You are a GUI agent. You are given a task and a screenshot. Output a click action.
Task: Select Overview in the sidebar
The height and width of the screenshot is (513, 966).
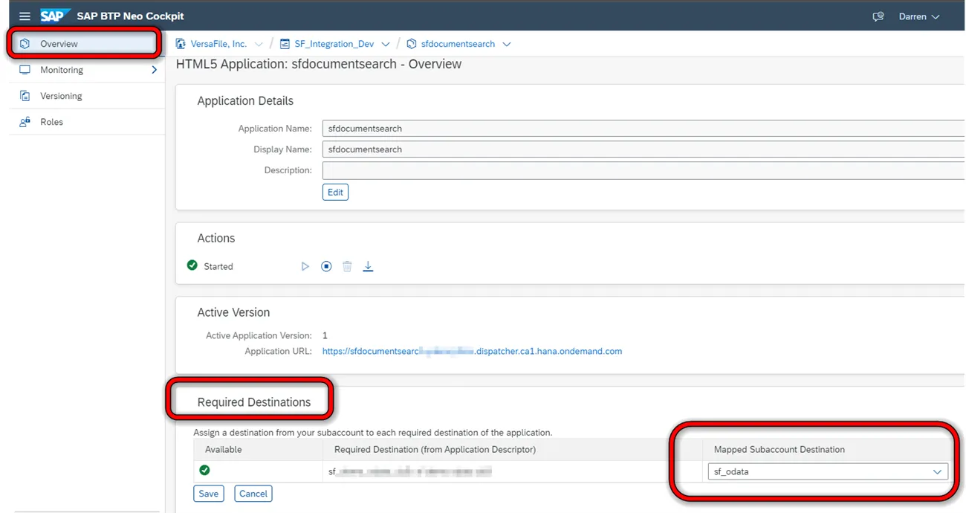click(85, 44)
